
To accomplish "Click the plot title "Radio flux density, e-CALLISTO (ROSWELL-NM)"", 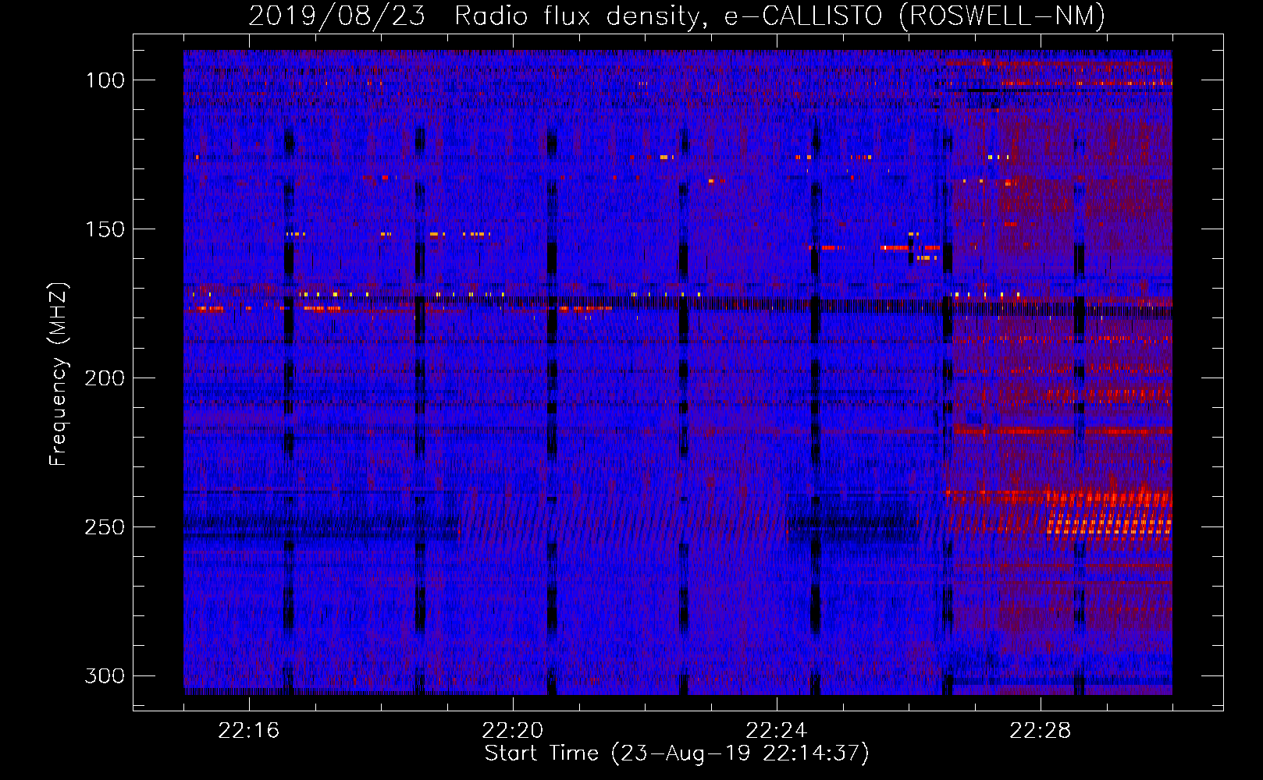I will click(780, 16).
